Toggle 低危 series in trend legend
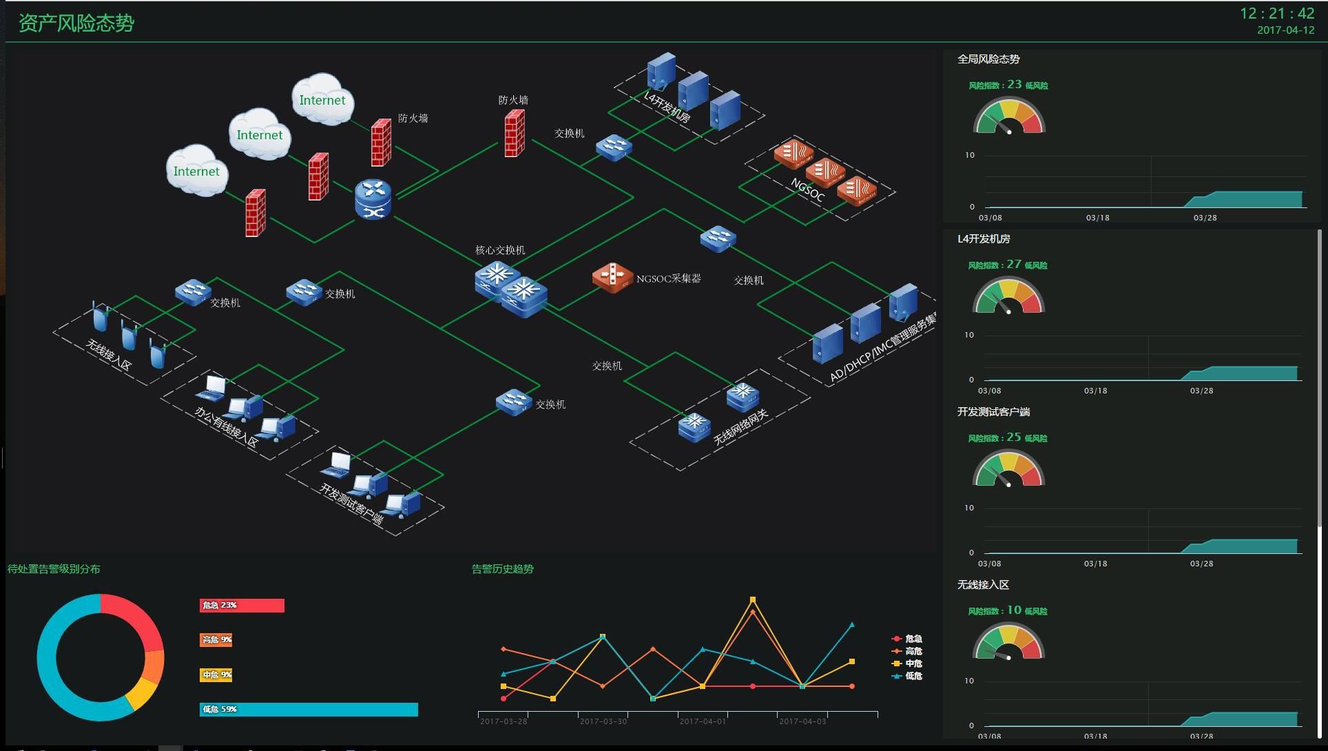The image size is (1328, 751). (x=906, y=676)
